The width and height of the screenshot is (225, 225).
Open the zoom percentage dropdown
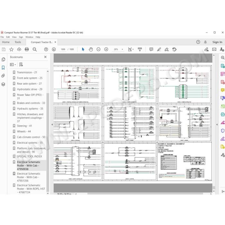[x=122, y=50]
